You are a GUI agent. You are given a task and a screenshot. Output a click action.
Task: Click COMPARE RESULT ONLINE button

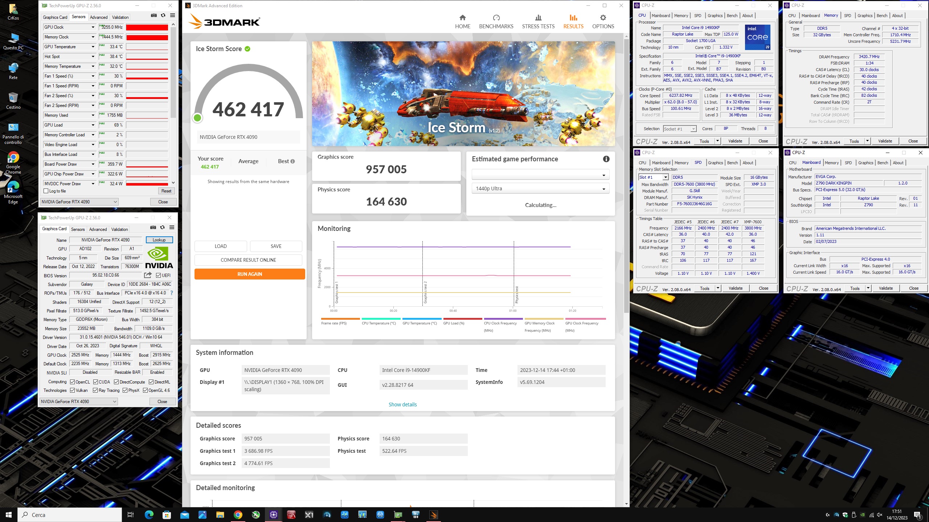[x=248, y=260]
